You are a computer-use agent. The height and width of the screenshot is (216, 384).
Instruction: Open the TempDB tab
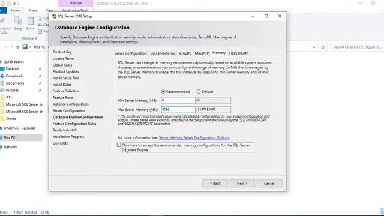click(185, 53)
